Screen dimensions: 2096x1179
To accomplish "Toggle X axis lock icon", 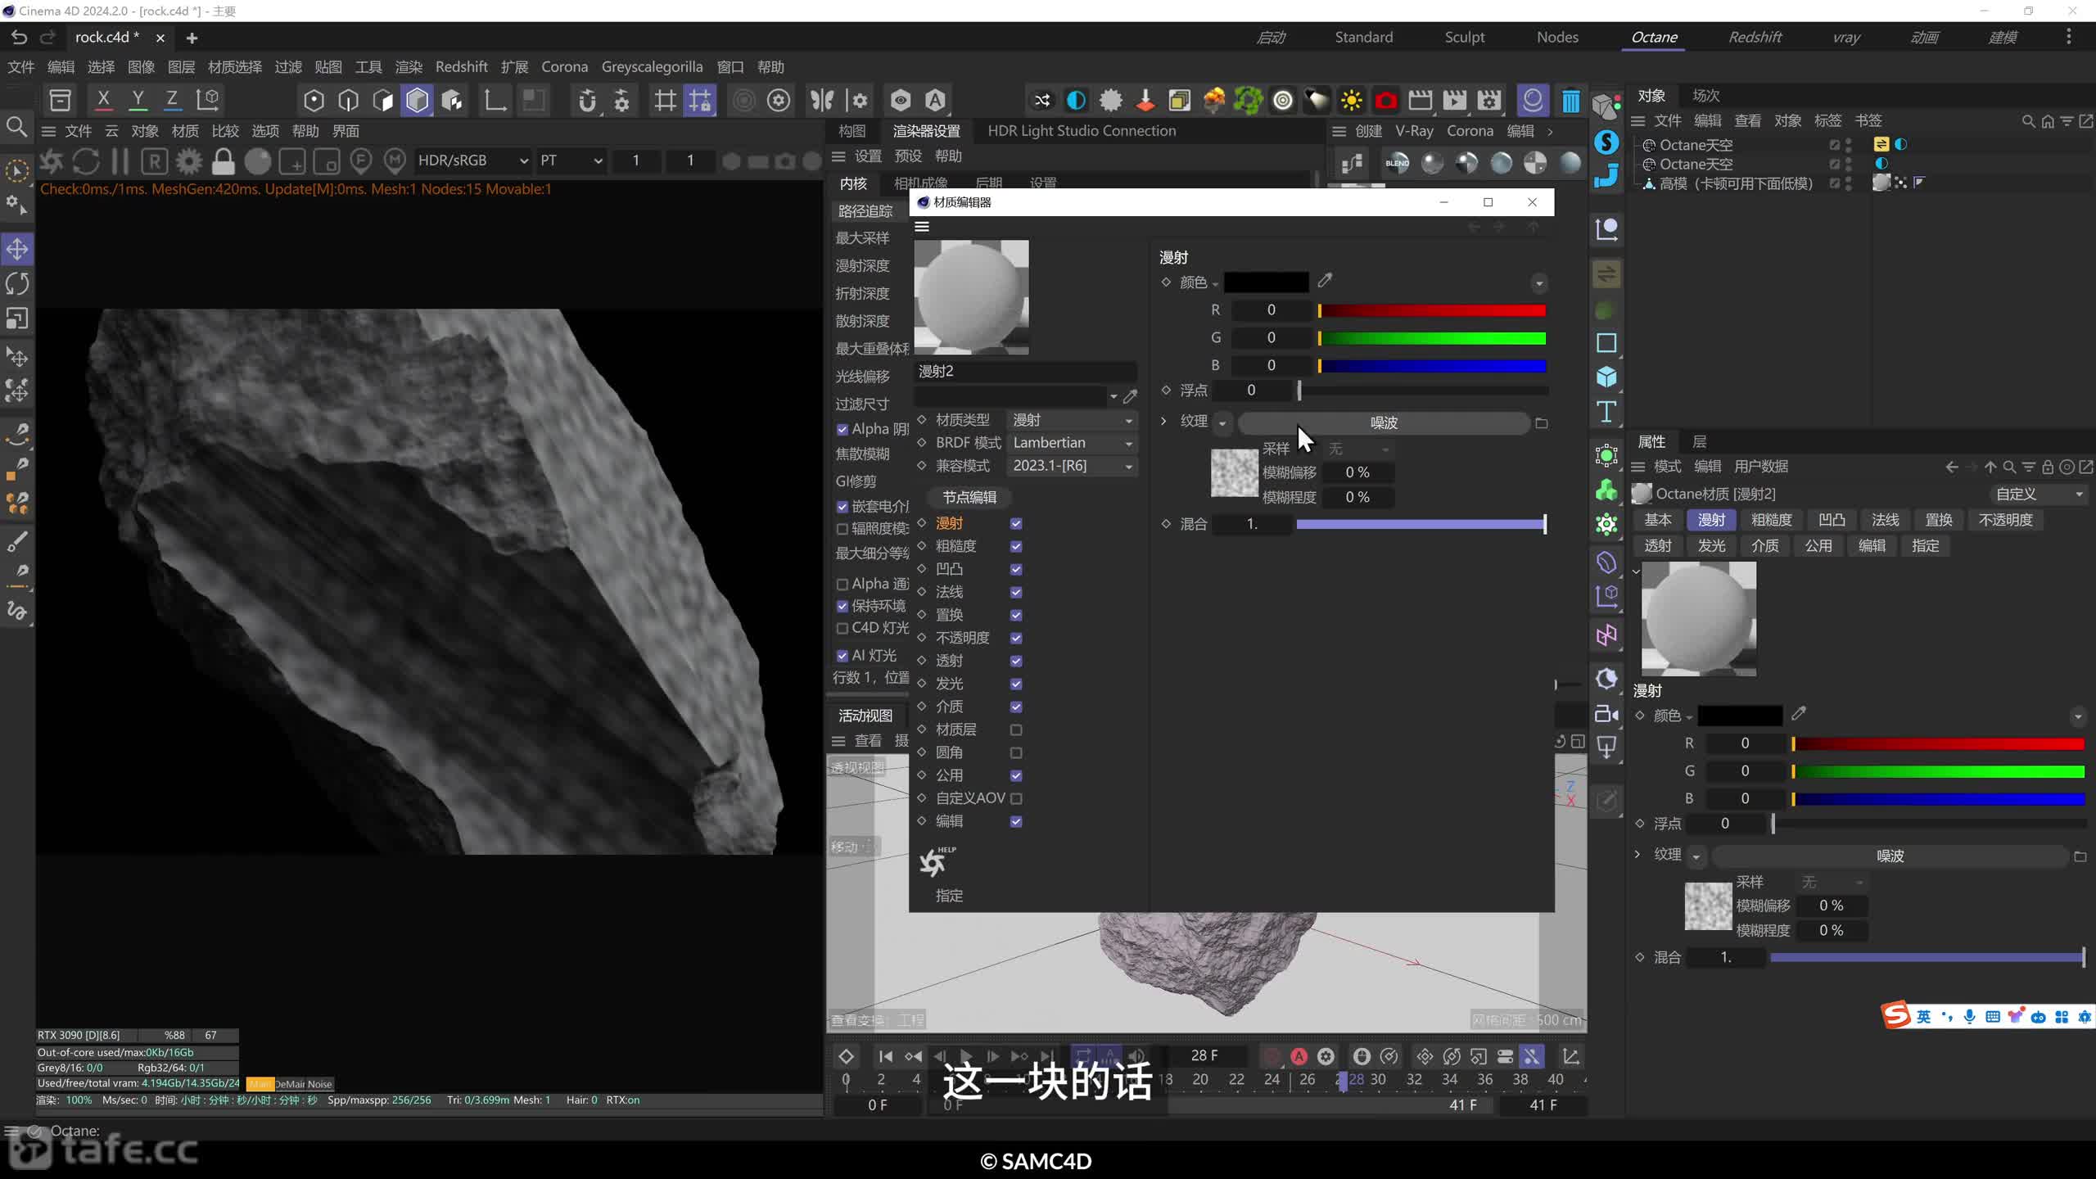I will (x=103, y=100).
